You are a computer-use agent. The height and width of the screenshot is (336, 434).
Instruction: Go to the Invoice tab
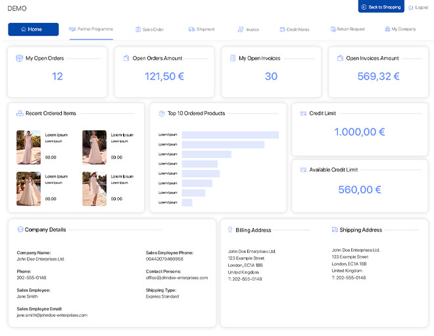(x=249, y=30)
